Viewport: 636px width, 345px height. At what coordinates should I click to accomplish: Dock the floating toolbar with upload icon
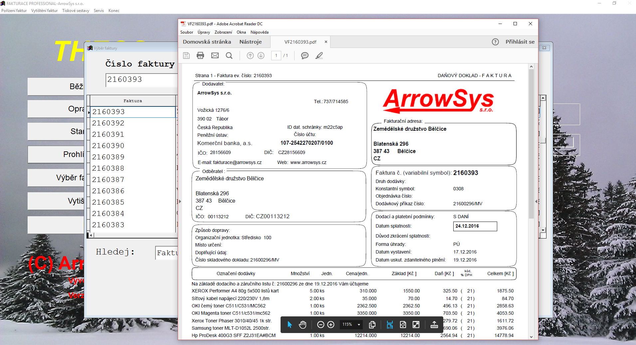[x=434, y=324]
